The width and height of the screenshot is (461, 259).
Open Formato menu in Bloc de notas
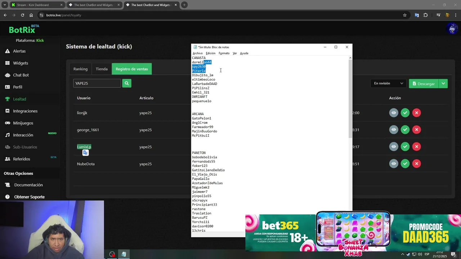click(224, 53)
